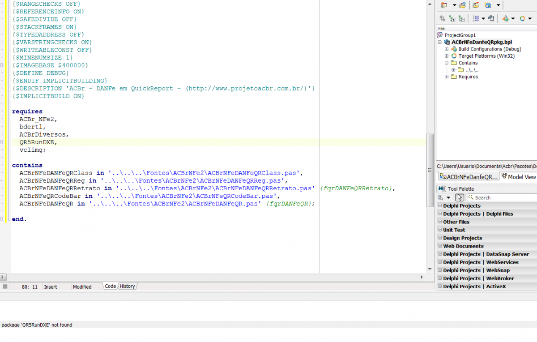Click message "package 'QR5RunDXE' not found"
The image size is (537, 342).
(x=37, y=325)
